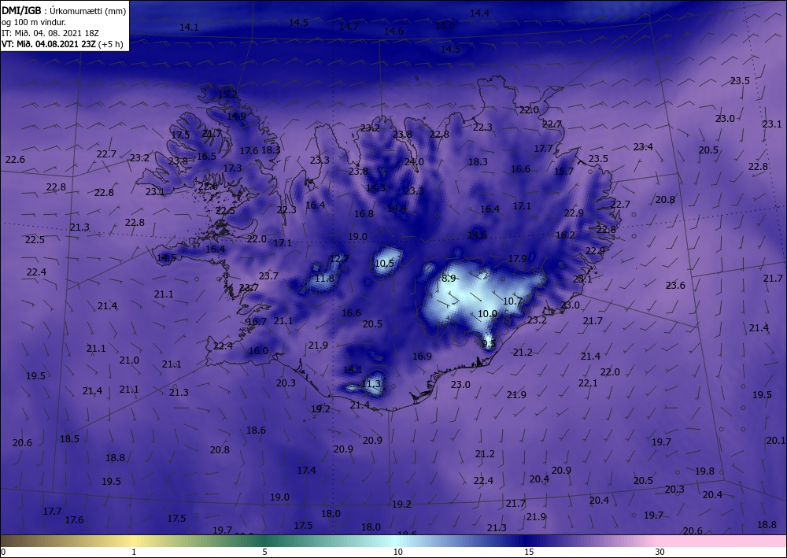
Task: Click the 10.5 map value
Action: pyautogui.click(x=385, y=263)
